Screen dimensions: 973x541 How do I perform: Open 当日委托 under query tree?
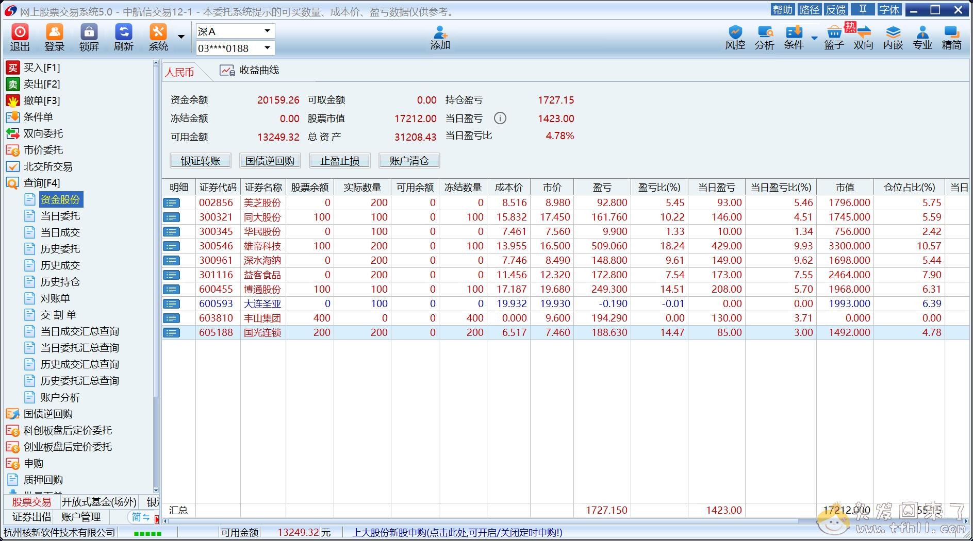pos(53,216)
